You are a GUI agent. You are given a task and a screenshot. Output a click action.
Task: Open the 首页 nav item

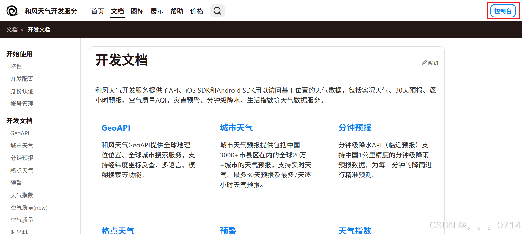tap(98, 11)
